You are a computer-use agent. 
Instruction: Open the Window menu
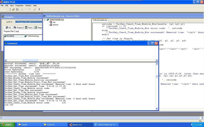(28, 6)
